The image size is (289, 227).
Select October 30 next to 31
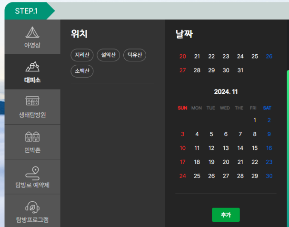226,70
